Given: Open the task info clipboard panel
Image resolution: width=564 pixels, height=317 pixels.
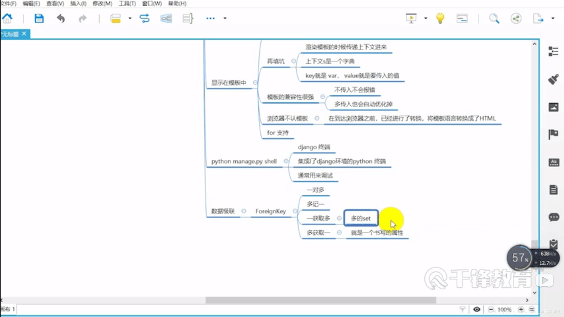Looking at the screenshot, I should (x=554, y=244).
